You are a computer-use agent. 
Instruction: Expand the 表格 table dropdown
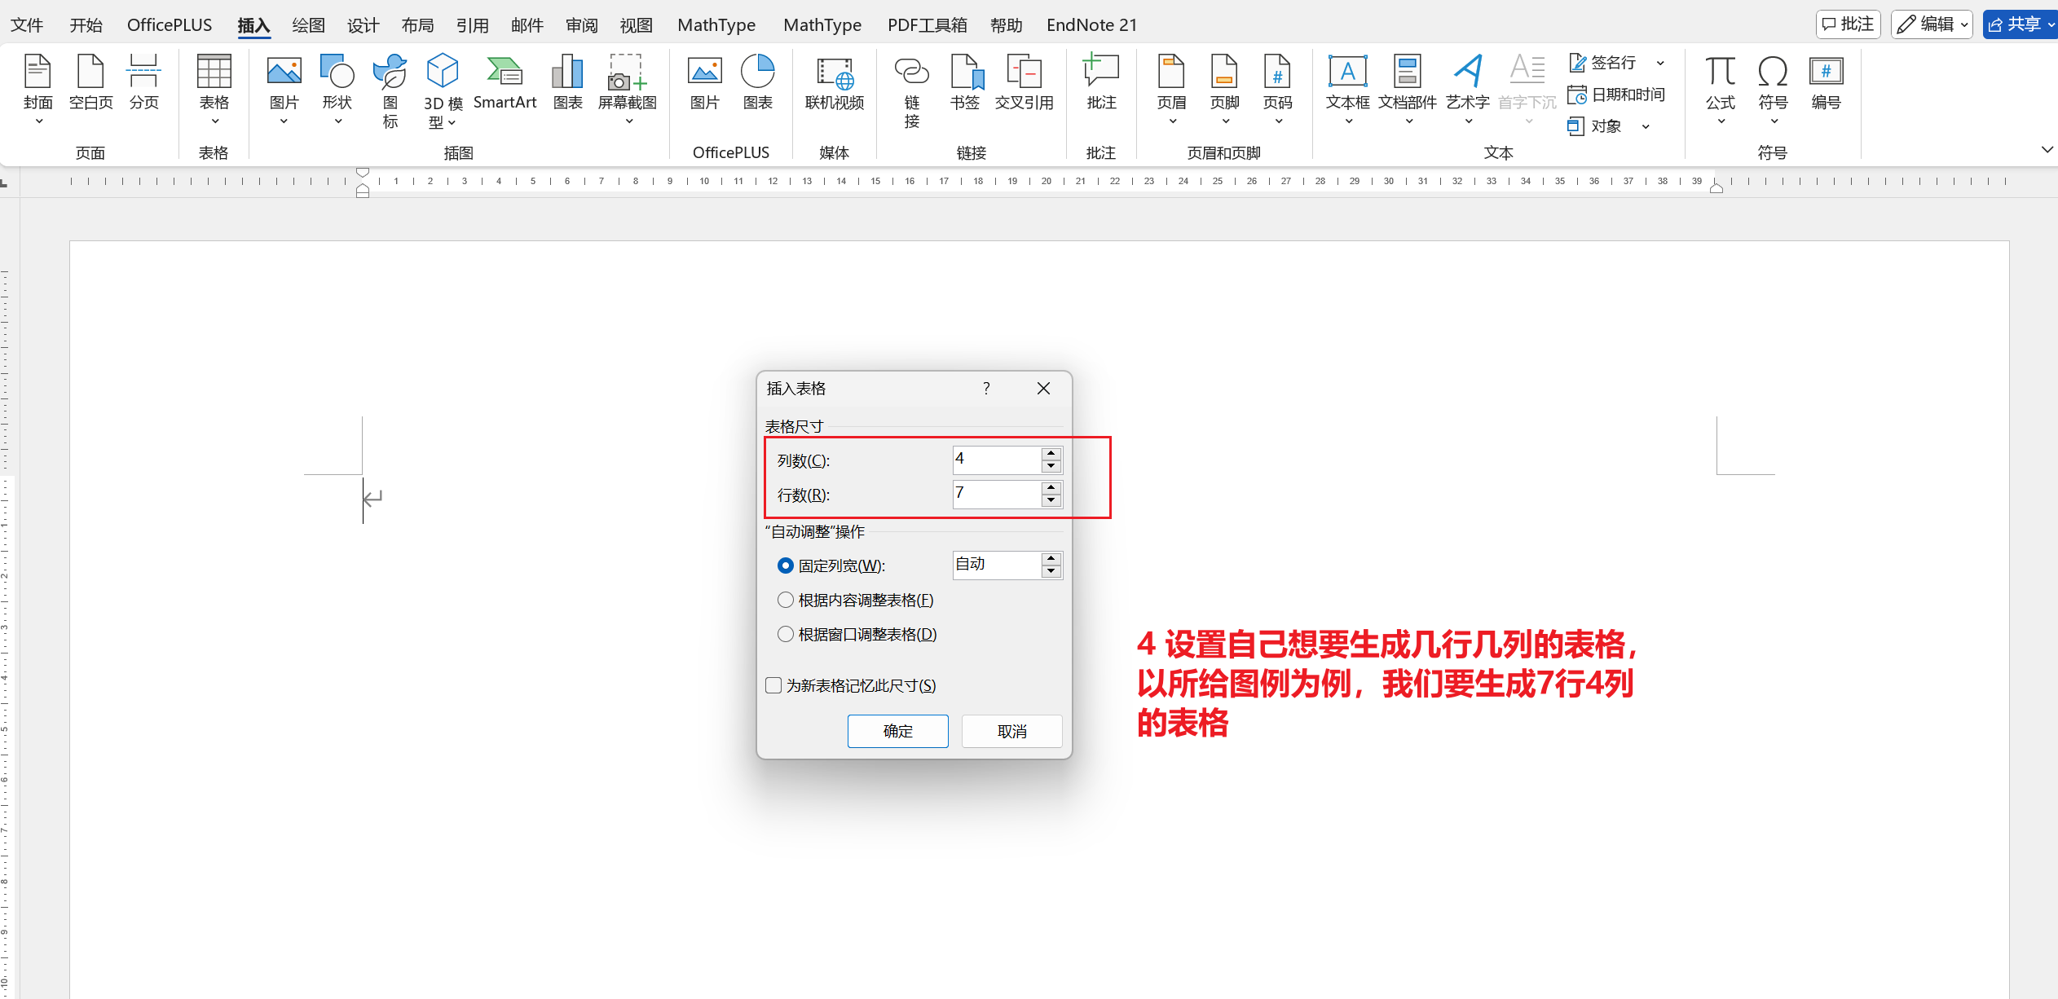214,121
